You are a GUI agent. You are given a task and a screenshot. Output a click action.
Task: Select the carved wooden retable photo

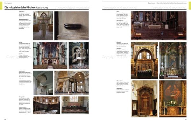pyautogui.click(x=144, y=99)
